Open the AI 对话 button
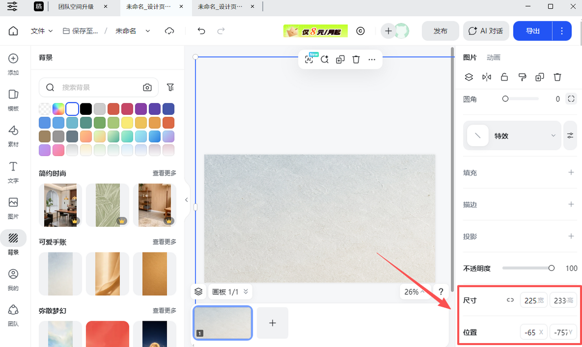 [x=486, y=31]
